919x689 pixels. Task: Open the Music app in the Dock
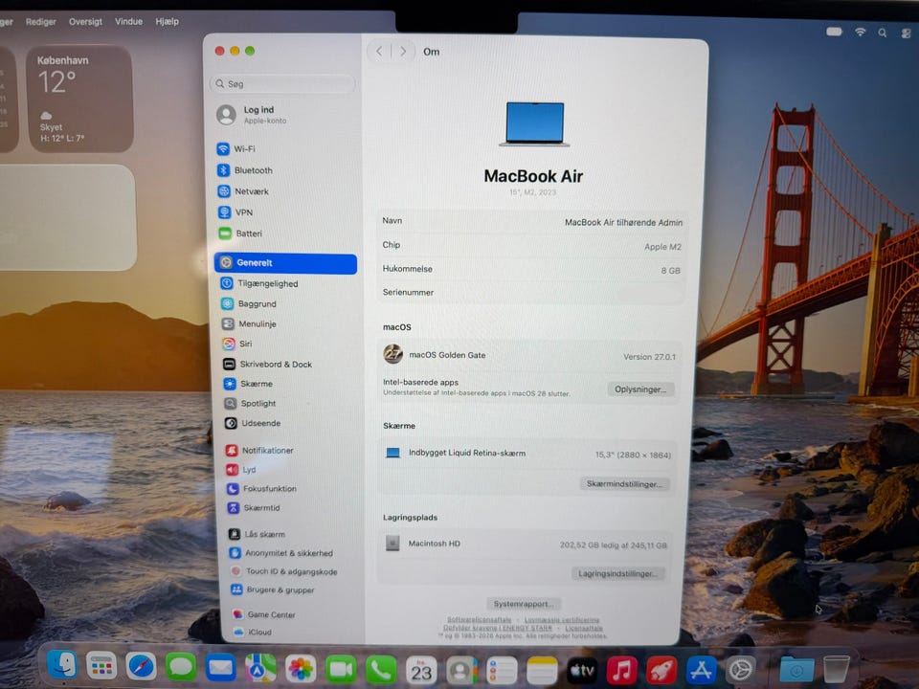pyautogui.click(x=622, y=670)
